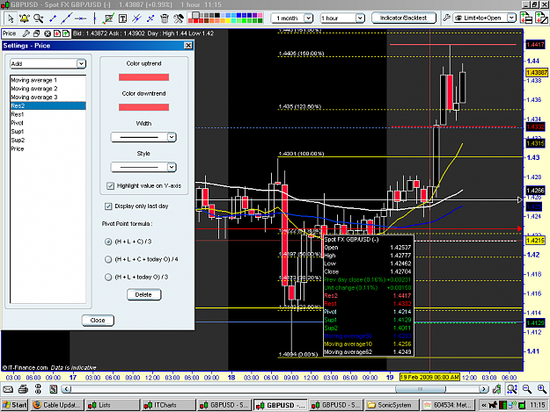The height and width of the screenshot is (412, 550).
Task: Select the long trend line tool
Action: [x=66, y=18]
